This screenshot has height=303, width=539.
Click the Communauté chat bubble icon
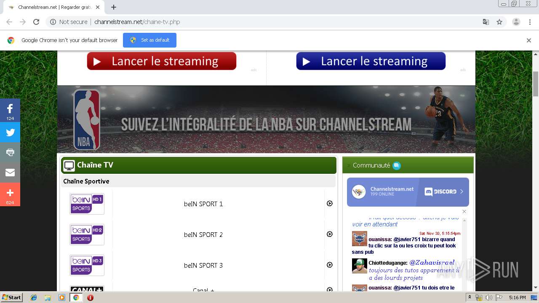[397, 165]
